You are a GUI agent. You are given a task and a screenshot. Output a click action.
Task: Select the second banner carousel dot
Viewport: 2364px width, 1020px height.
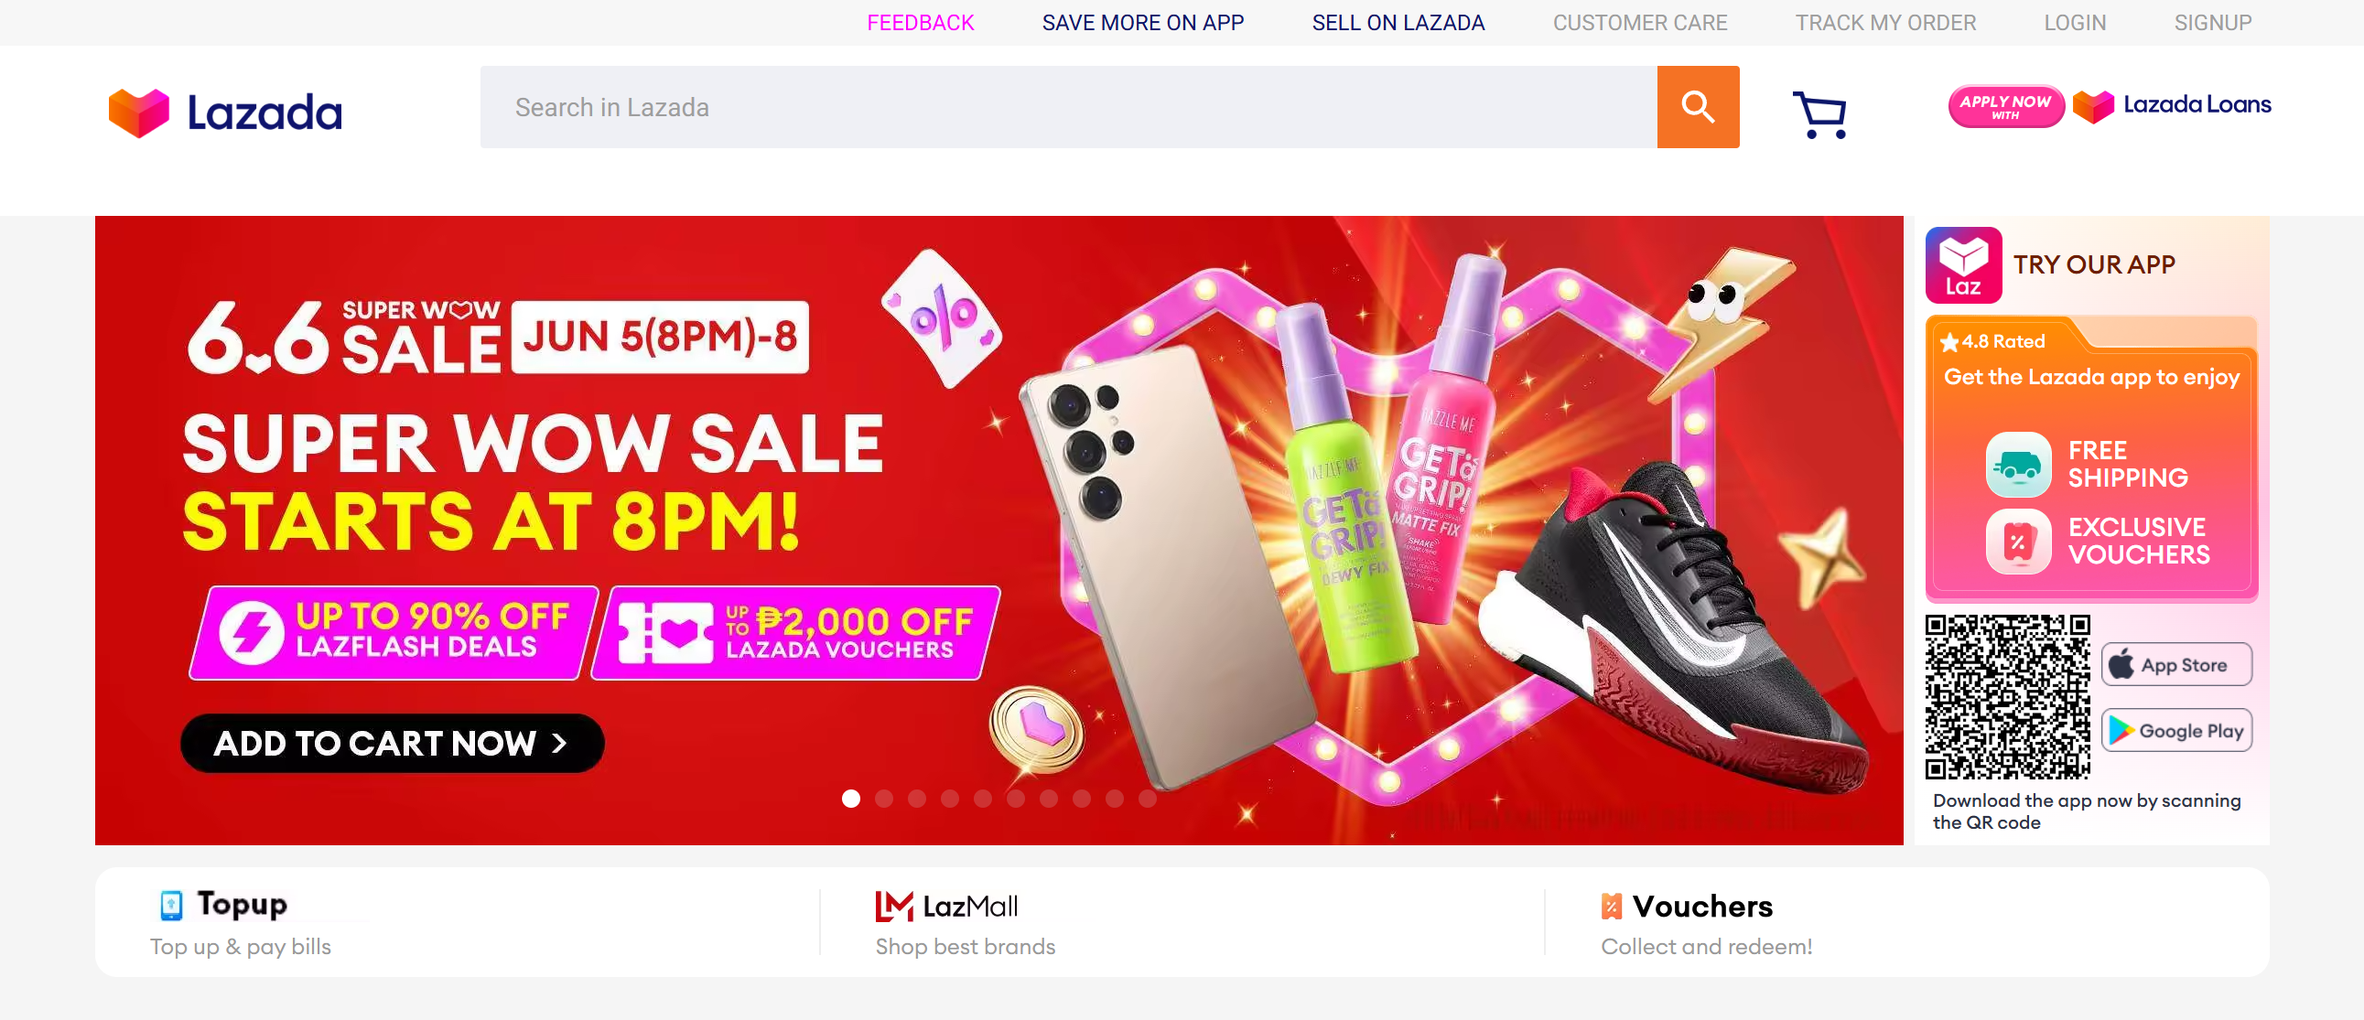click(x=884, y=799)
